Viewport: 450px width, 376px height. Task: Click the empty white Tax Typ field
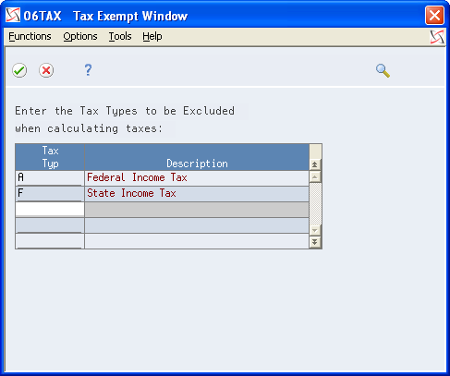[50, 210]
